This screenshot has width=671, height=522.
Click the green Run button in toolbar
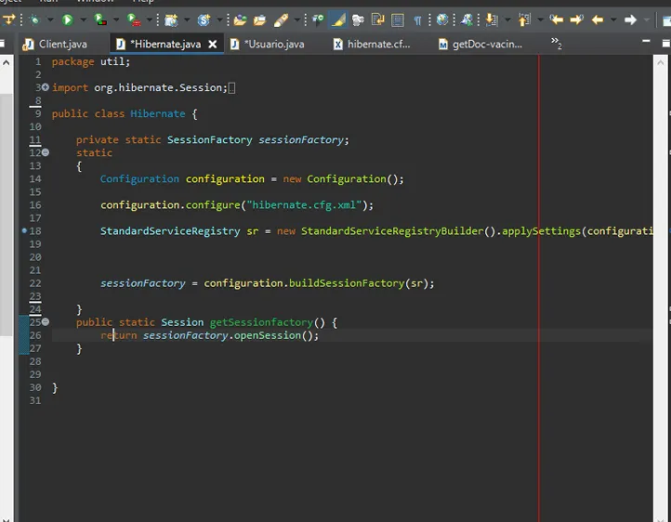(68, 20)
